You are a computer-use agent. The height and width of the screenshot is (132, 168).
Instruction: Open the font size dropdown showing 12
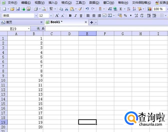pos(51,15)
